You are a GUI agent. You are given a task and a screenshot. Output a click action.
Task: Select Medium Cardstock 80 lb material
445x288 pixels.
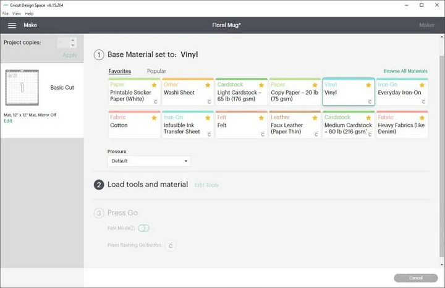(x=349, y=125)
